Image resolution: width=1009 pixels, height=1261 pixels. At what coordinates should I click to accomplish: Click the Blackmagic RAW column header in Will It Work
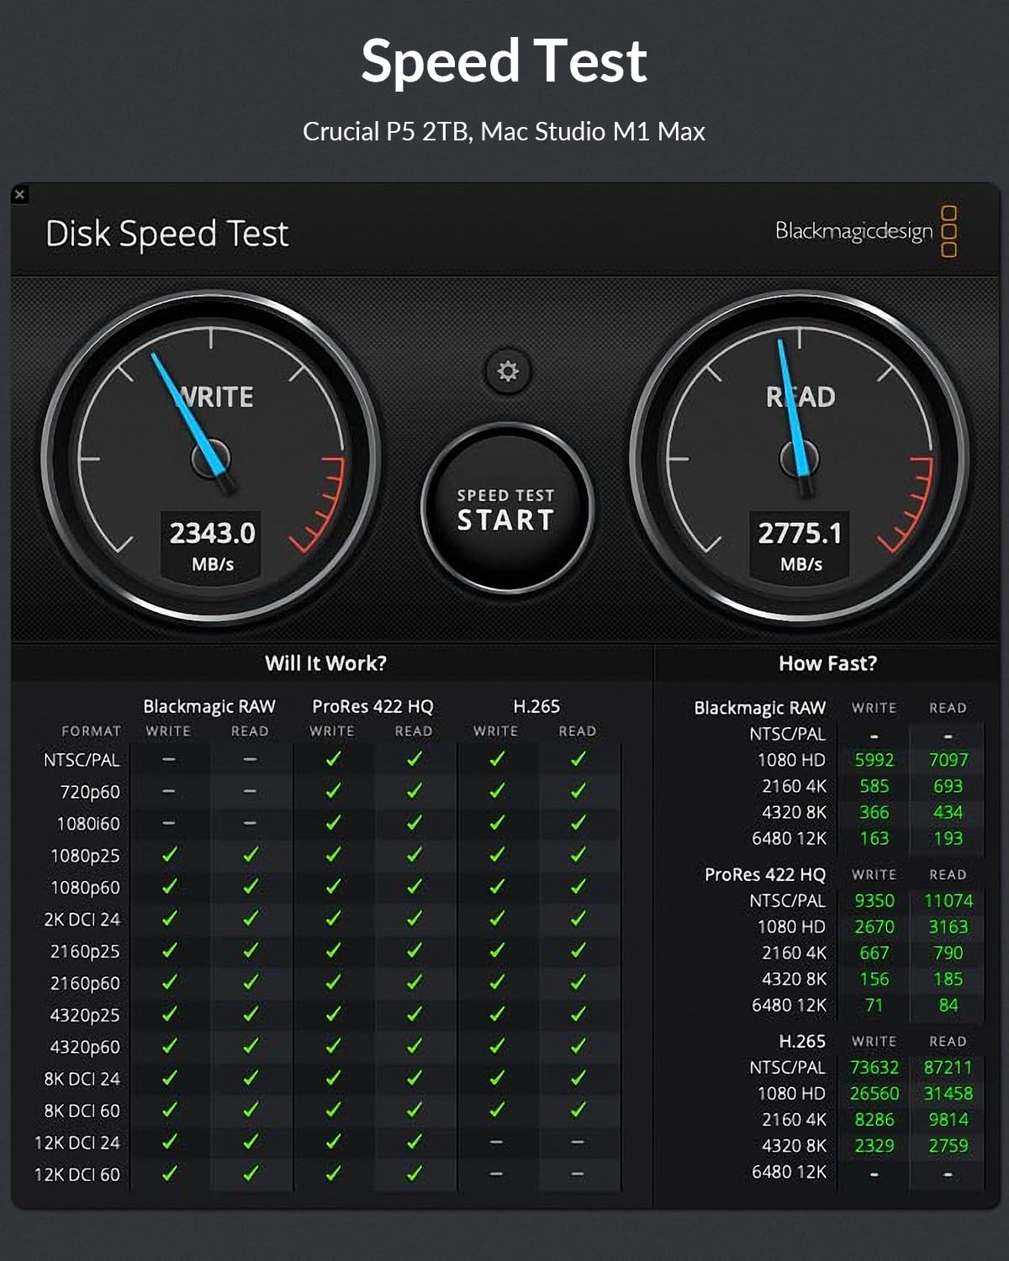[209, 706]
